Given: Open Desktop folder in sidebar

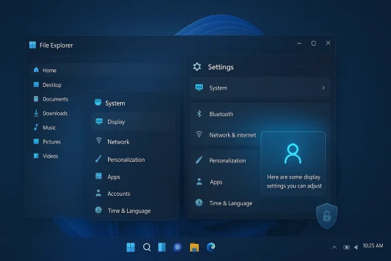Looking at the screenshot, I should click(x=48, y=85).
